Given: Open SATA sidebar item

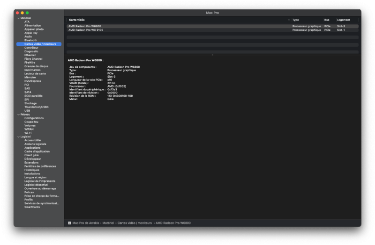Looking at the screenshot, I should tap(28, 92).
